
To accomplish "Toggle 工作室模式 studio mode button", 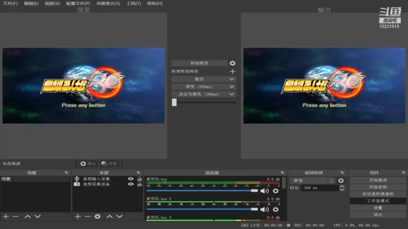I will [378, 201].
